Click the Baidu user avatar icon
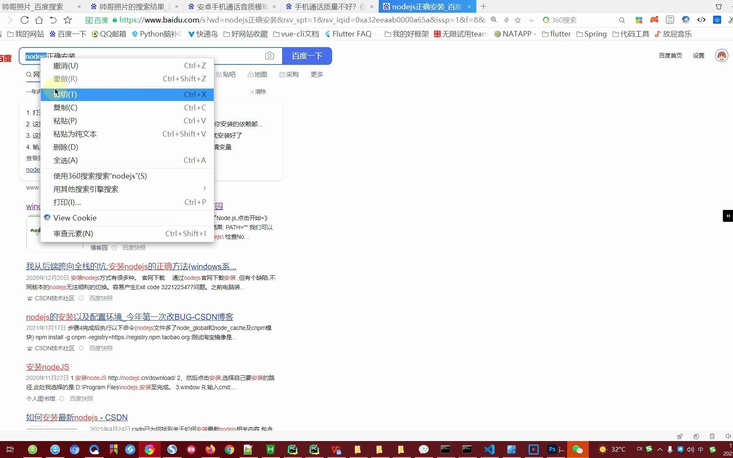 (722, 56)
